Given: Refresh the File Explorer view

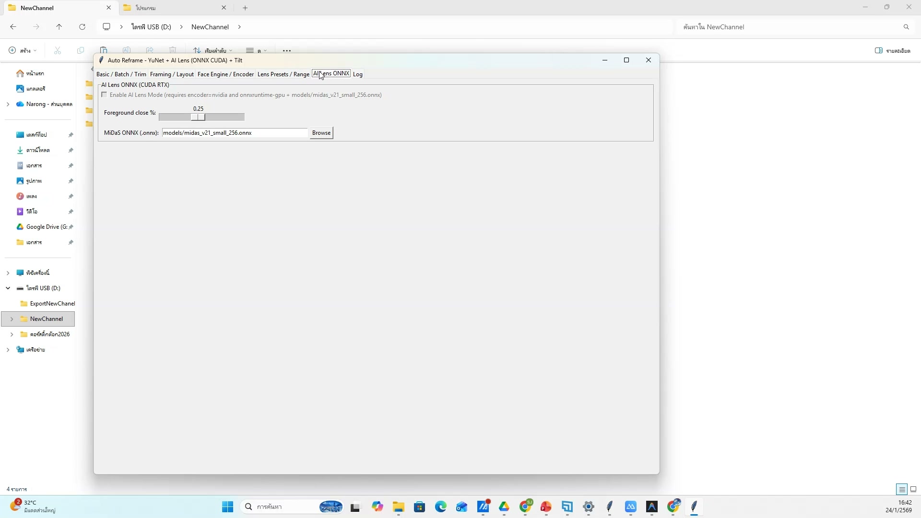Looking at the screenshot, I should pyautogui.click(x=82, y=27).
